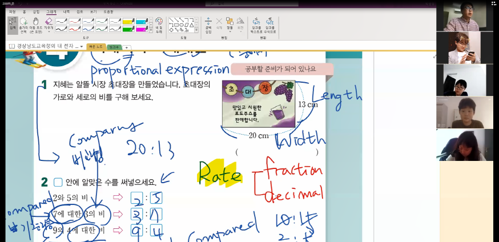Select the bottom participant video tile
The width and height of the screenshot is (499, 242).
(x=465, y=145)
